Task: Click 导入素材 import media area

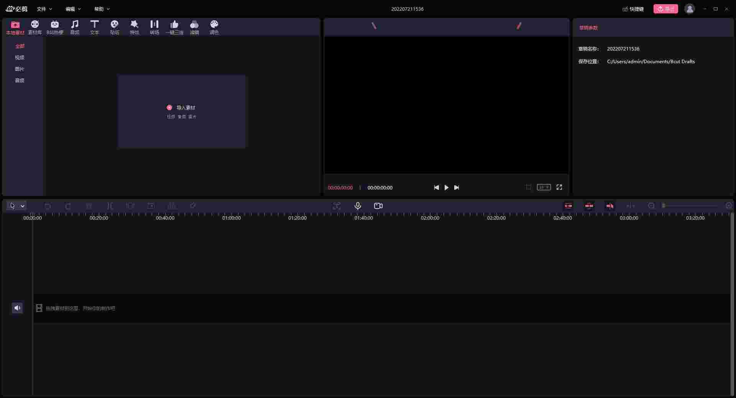Action: click(x=182, y=111)
